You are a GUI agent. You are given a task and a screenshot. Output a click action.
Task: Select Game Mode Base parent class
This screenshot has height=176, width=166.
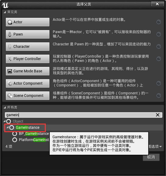(x=27, y=71)
